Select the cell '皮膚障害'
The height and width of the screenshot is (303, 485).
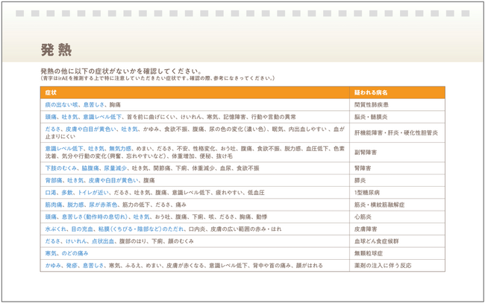[x=397, y=229]
